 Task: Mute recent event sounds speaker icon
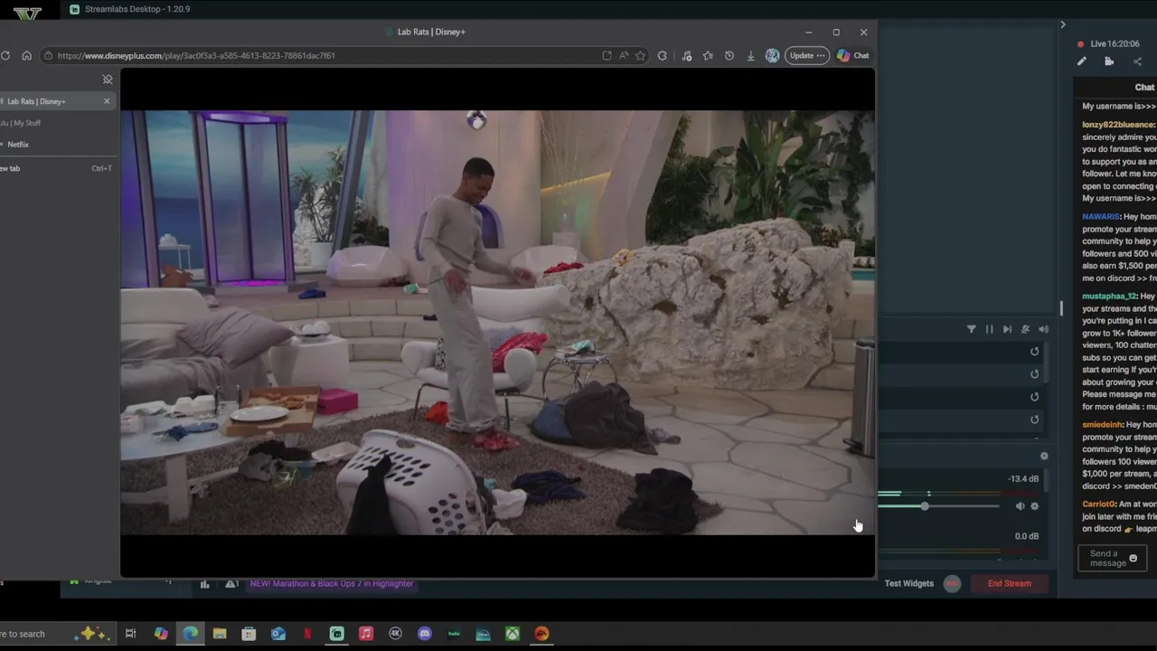(x=1043, y=330)
